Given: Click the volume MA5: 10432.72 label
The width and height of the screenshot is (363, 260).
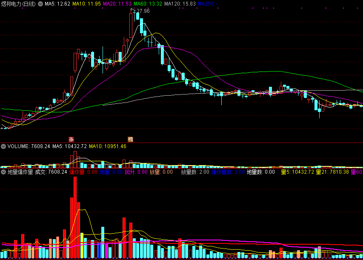Looking at the screenshot, I should coord(69,146).
